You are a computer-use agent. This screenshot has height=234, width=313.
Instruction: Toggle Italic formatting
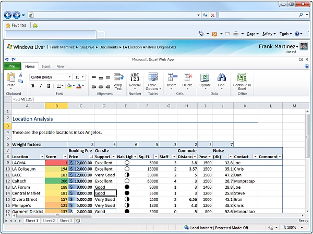coord(41,86)
